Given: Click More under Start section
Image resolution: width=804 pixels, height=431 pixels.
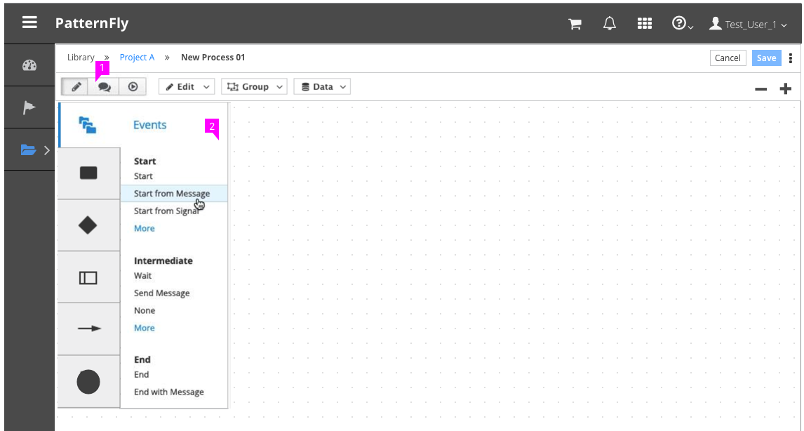Looking at the screenshot, I should point(144,228).
